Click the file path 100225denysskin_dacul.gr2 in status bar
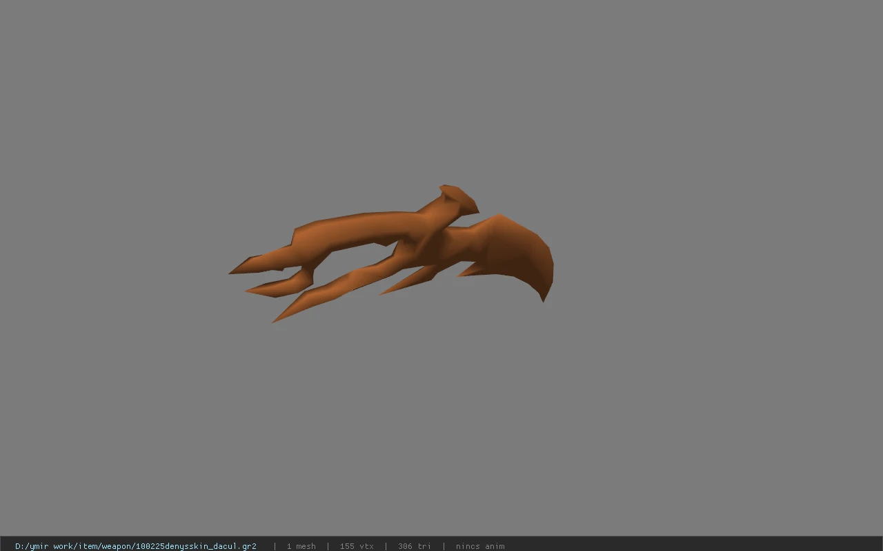 point(136,546)
